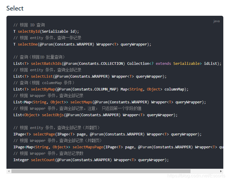Viewport: 228px width, 181px height.
Task: Click the selectOne method name
Action: pos(28,44)
